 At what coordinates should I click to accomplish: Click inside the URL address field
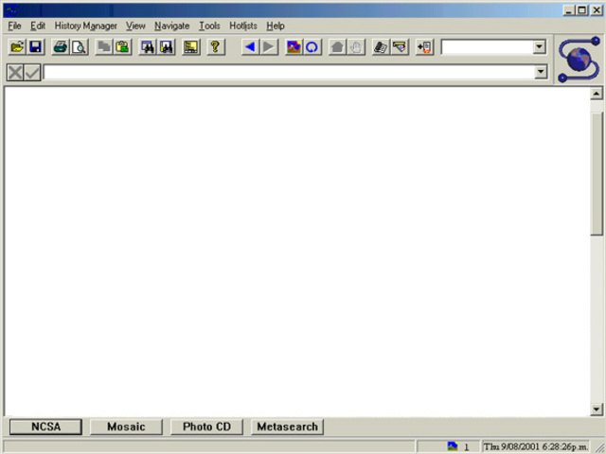point(289,72)
